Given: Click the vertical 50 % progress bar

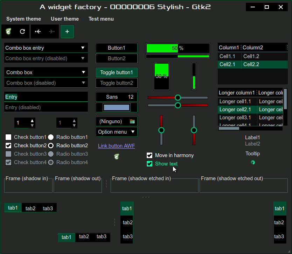Looking at the screenshot, I should point(161,76).
